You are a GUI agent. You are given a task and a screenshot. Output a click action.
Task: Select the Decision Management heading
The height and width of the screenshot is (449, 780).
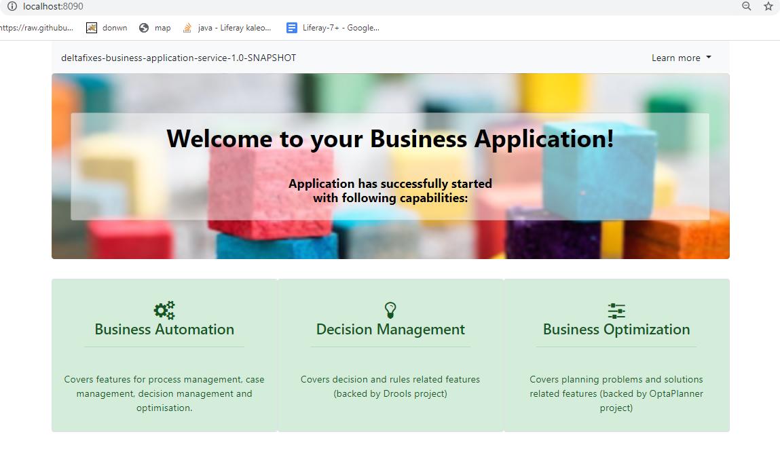pyautogui.click(x=390, y=330)
